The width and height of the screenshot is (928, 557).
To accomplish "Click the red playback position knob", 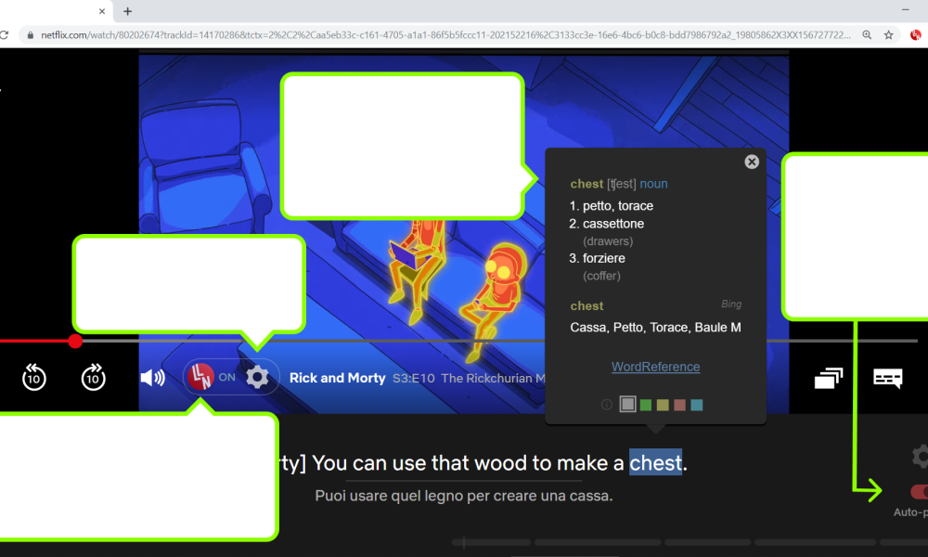I will tap(75, 341).
